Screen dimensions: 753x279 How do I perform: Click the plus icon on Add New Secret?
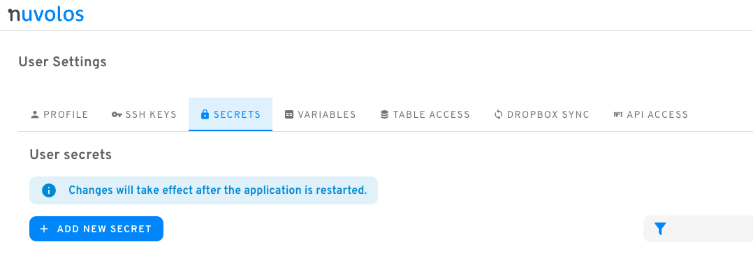[44, 229]
